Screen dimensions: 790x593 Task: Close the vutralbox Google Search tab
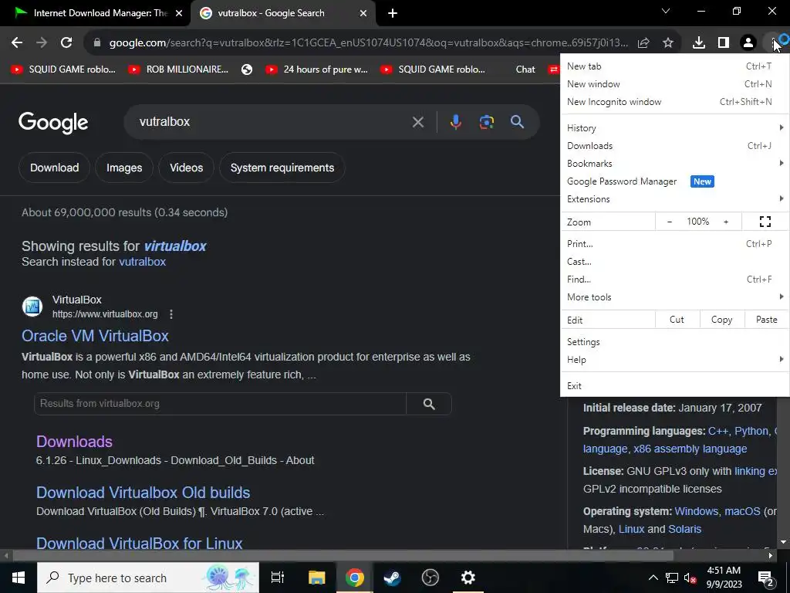[x=363, y=13]
